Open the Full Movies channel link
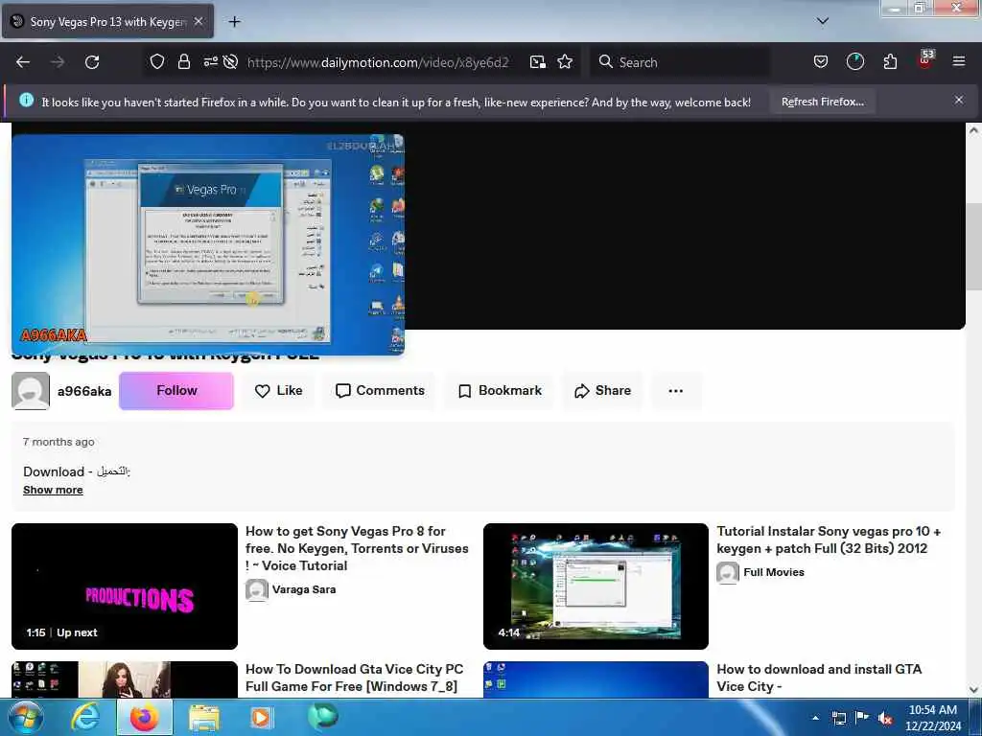The image size is (982, 736). 774,572
